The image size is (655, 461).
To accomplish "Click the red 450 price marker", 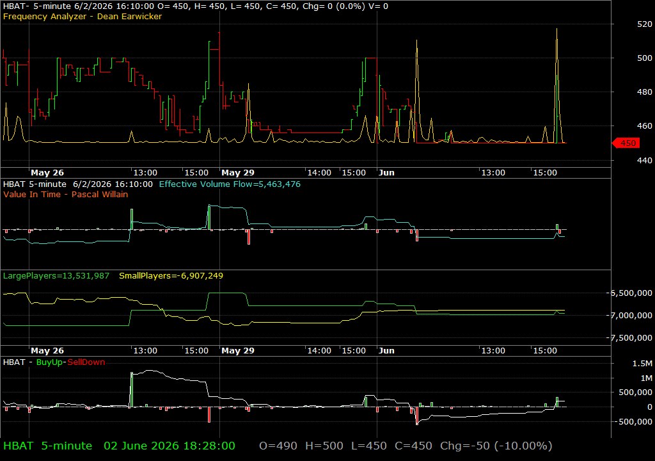I will point(626,143).
